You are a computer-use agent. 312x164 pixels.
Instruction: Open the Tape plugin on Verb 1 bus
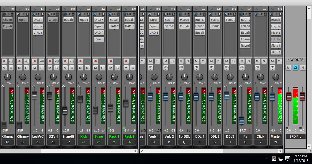(154, 20)
